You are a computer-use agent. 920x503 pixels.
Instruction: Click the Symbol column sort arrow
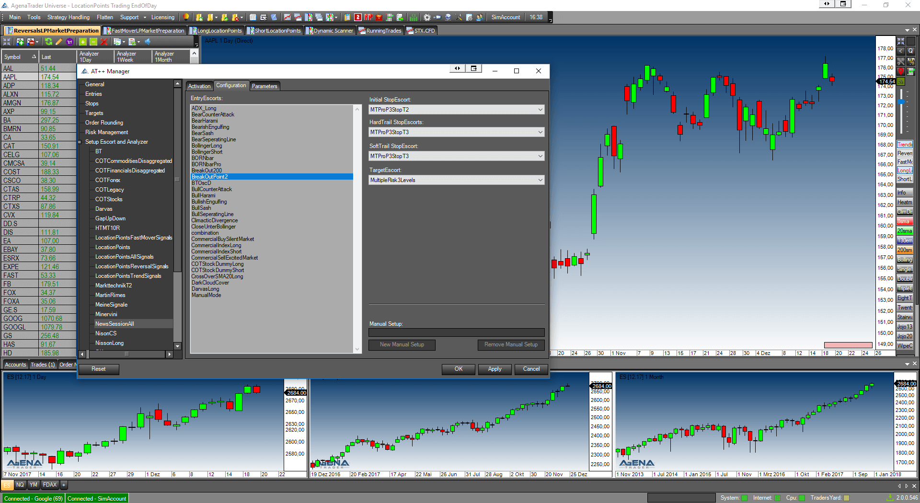[x=34, y=57]
